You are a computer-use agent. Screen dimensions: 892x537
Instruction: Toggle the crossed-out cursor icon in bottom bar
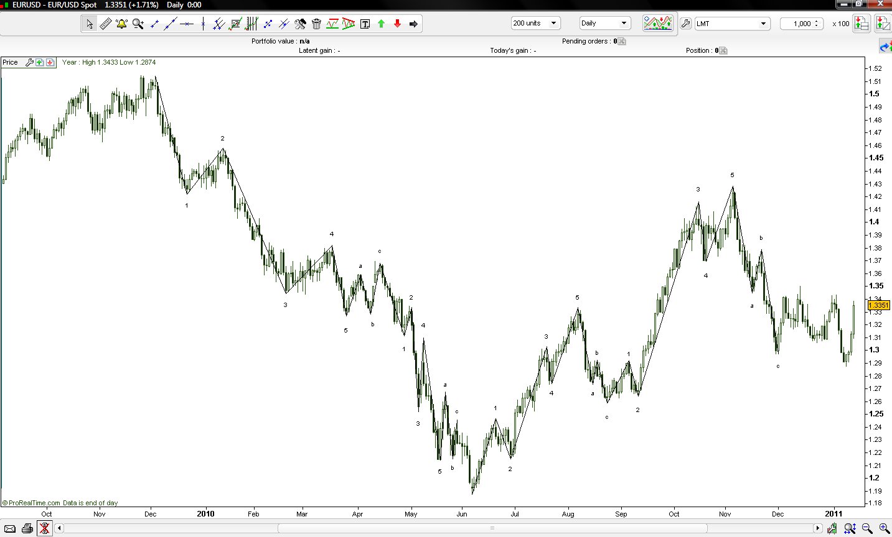click(x=44, y=528)
